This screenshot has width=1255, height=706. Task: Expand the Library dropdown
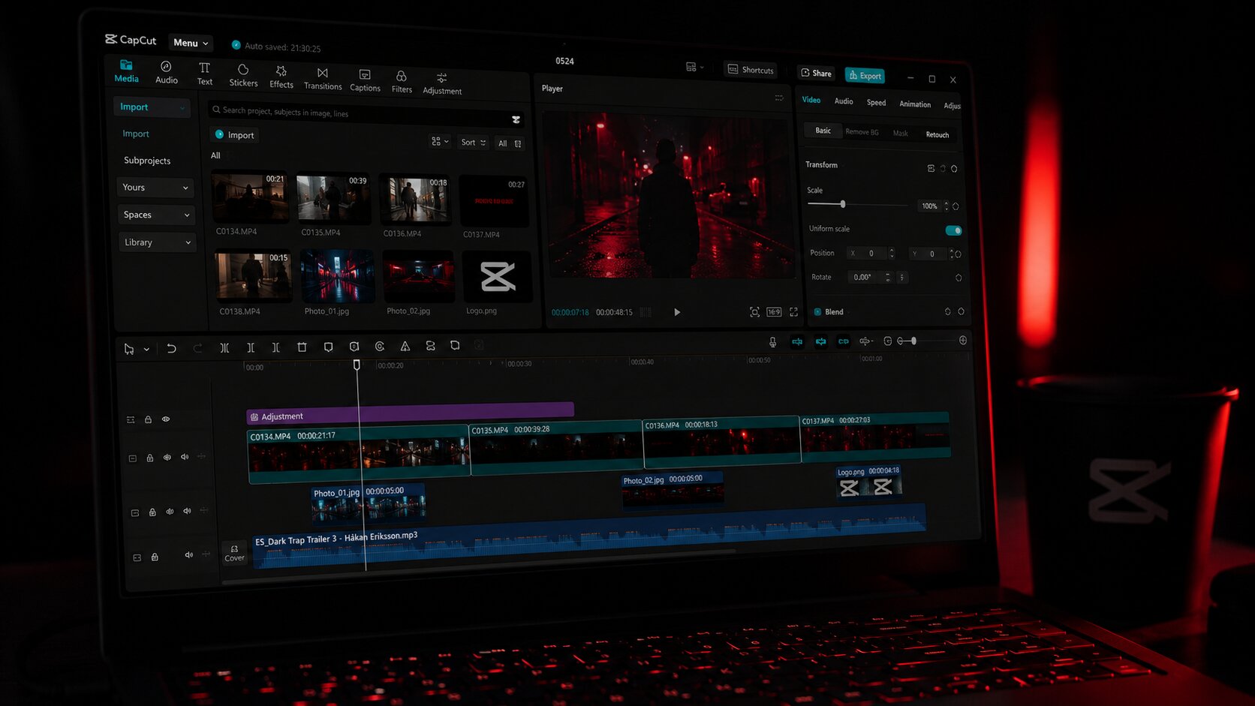(x=157, y=242)
